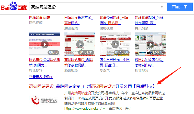Open link 网站建设策划方案_高端建站

pyautogui.click(x=78, y=20)
